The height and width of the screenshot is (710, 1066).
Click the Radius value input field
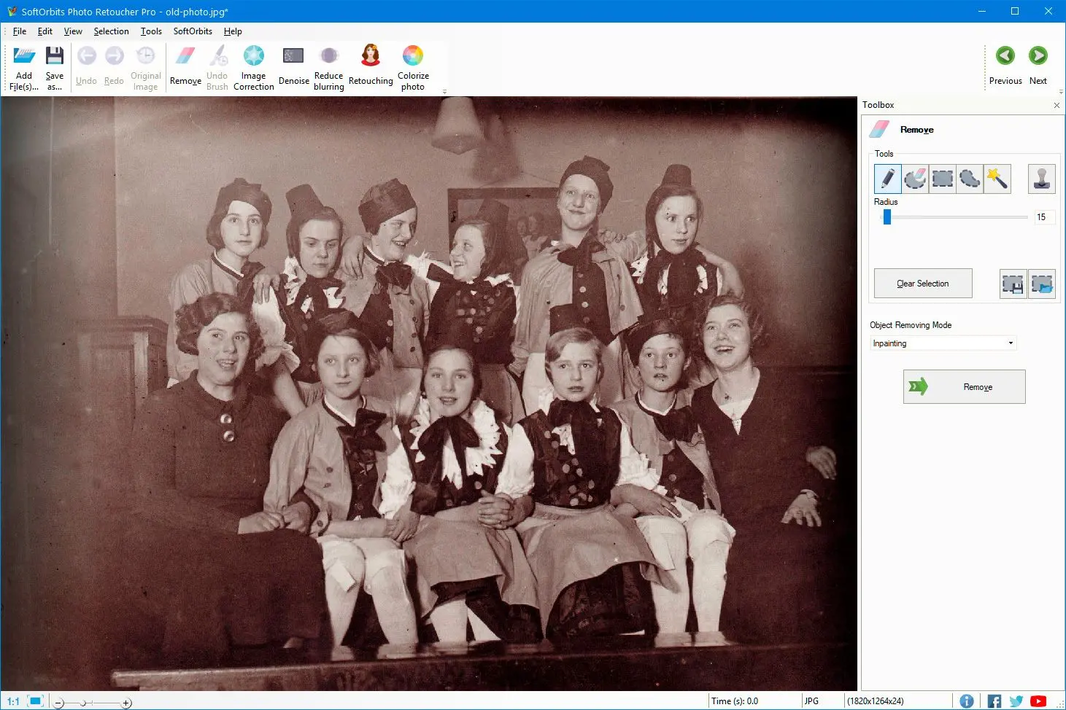click(x=1043, y=217)
